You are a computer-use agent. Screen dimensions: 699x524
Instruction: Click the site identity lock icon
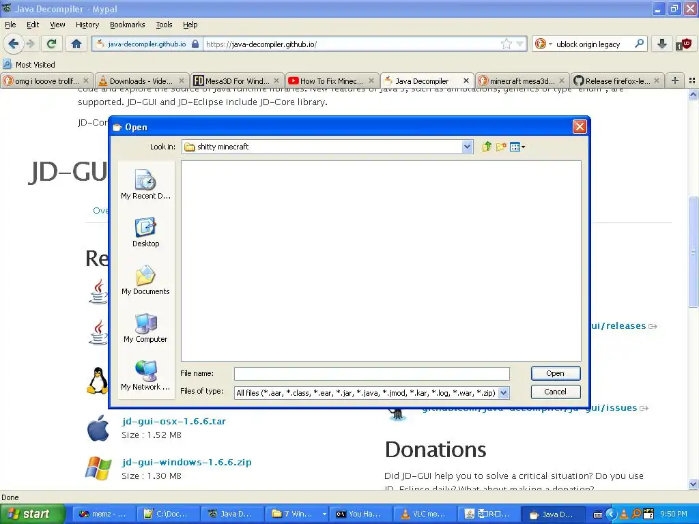195,44
